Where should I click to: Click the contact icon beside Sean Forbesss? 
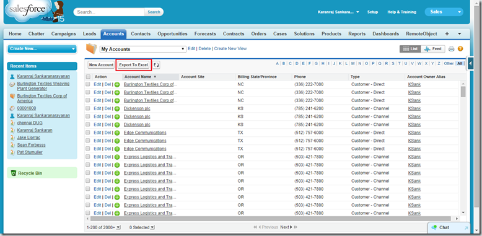coord(12,145)
